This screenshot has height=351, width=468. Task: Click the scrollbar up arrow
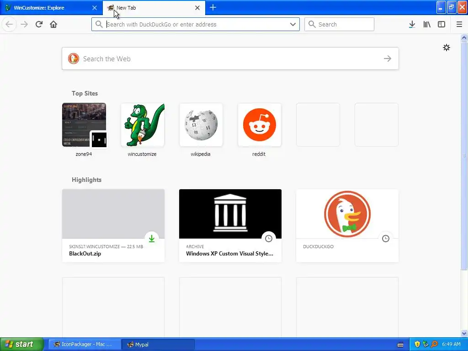tap(464, 37)
